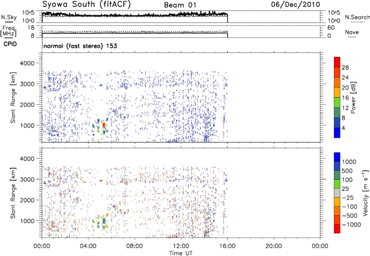Image resolution: width=370 pixels, height=256 pixels.
Task: Click the red bottom segment of Velocity colorbar
Action: click(x=337, y=229)
